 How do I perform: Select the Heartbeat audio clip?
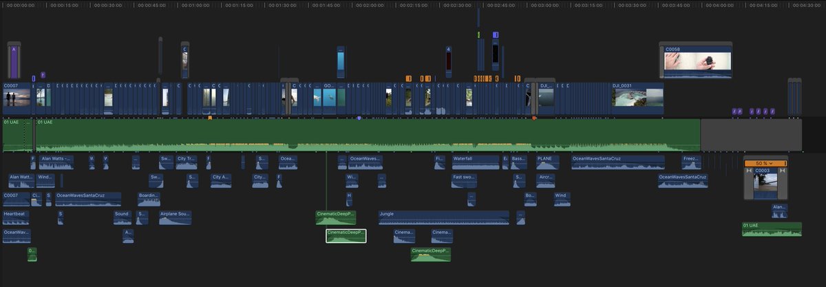point(17,217)
